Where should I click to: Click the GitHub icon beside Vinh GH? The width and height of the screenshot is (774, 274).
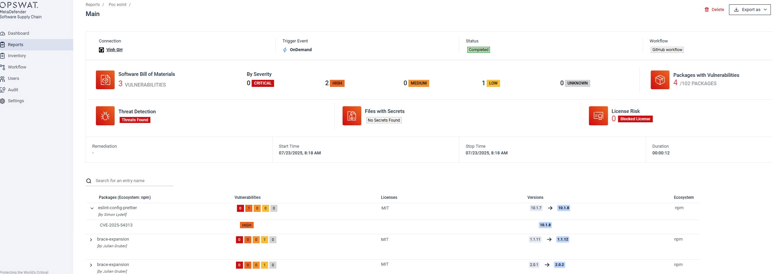point(101,50)
